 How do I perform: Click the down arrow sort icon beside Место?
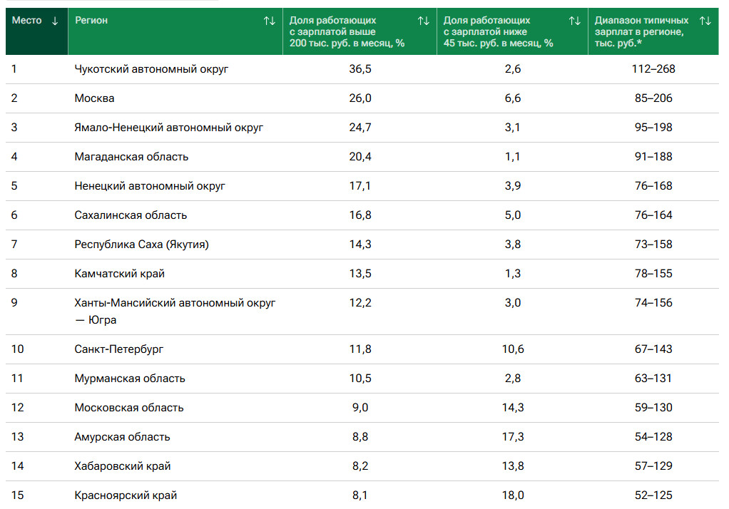55,21
